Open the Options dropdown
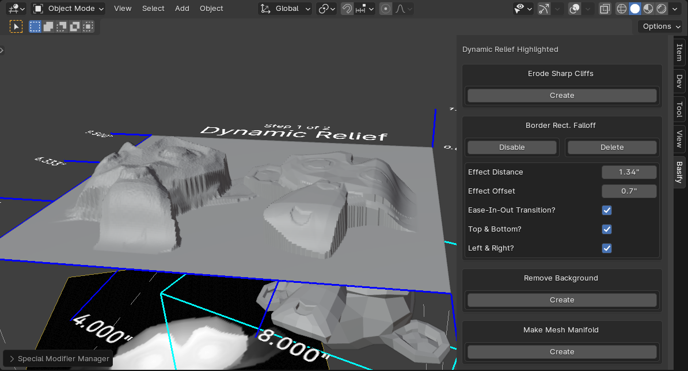 click(x=660, y=26)
